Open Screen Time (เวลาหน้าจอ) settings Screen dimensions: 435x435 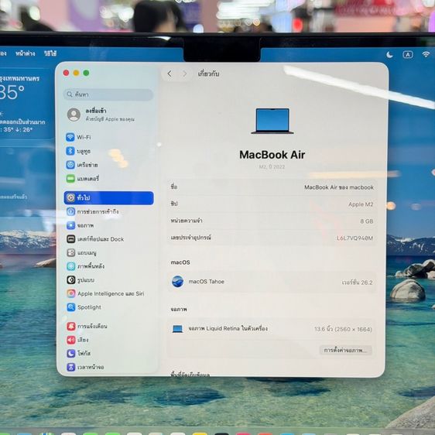(x=85, y=368)
